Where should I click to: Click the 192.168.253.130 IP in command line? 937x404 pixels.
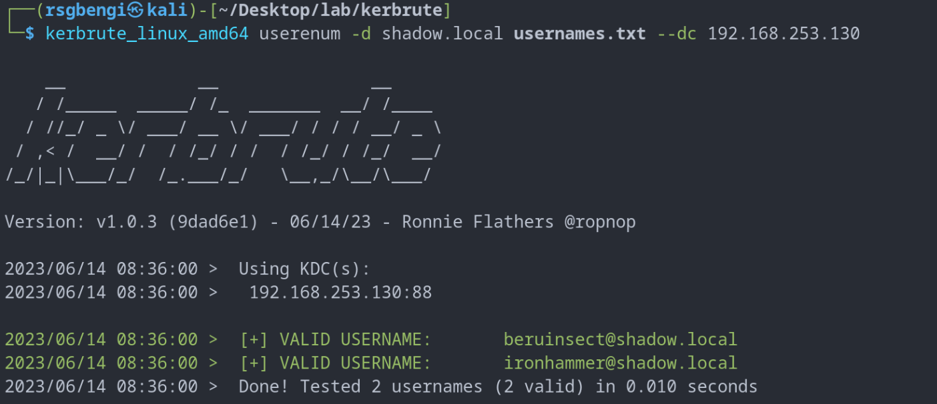point(784,33)
